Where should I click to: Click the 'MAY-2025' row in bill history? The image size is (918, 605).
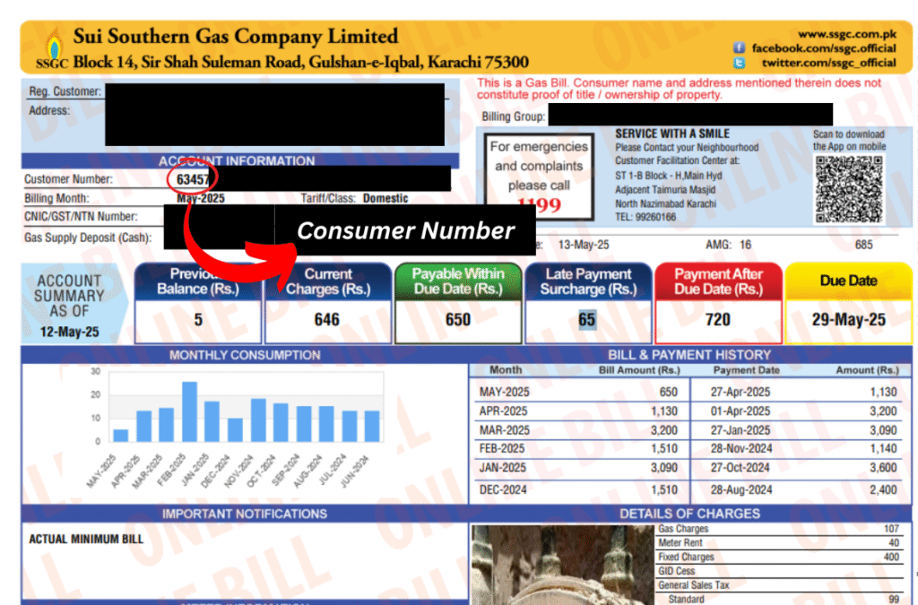pos(688,392)
